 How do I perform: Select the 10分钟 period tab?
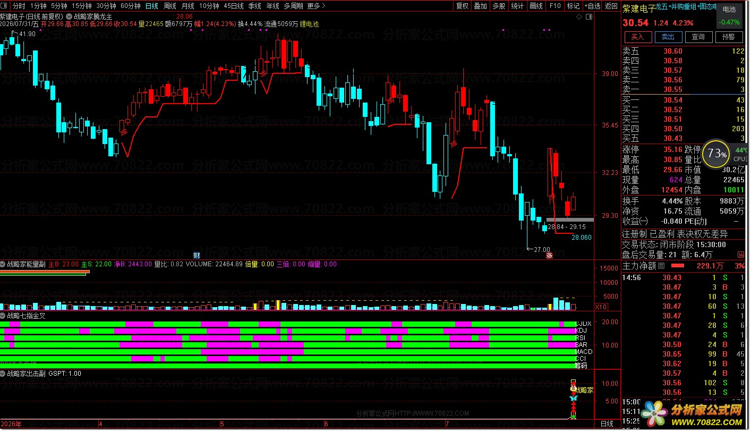click(209, 6)
